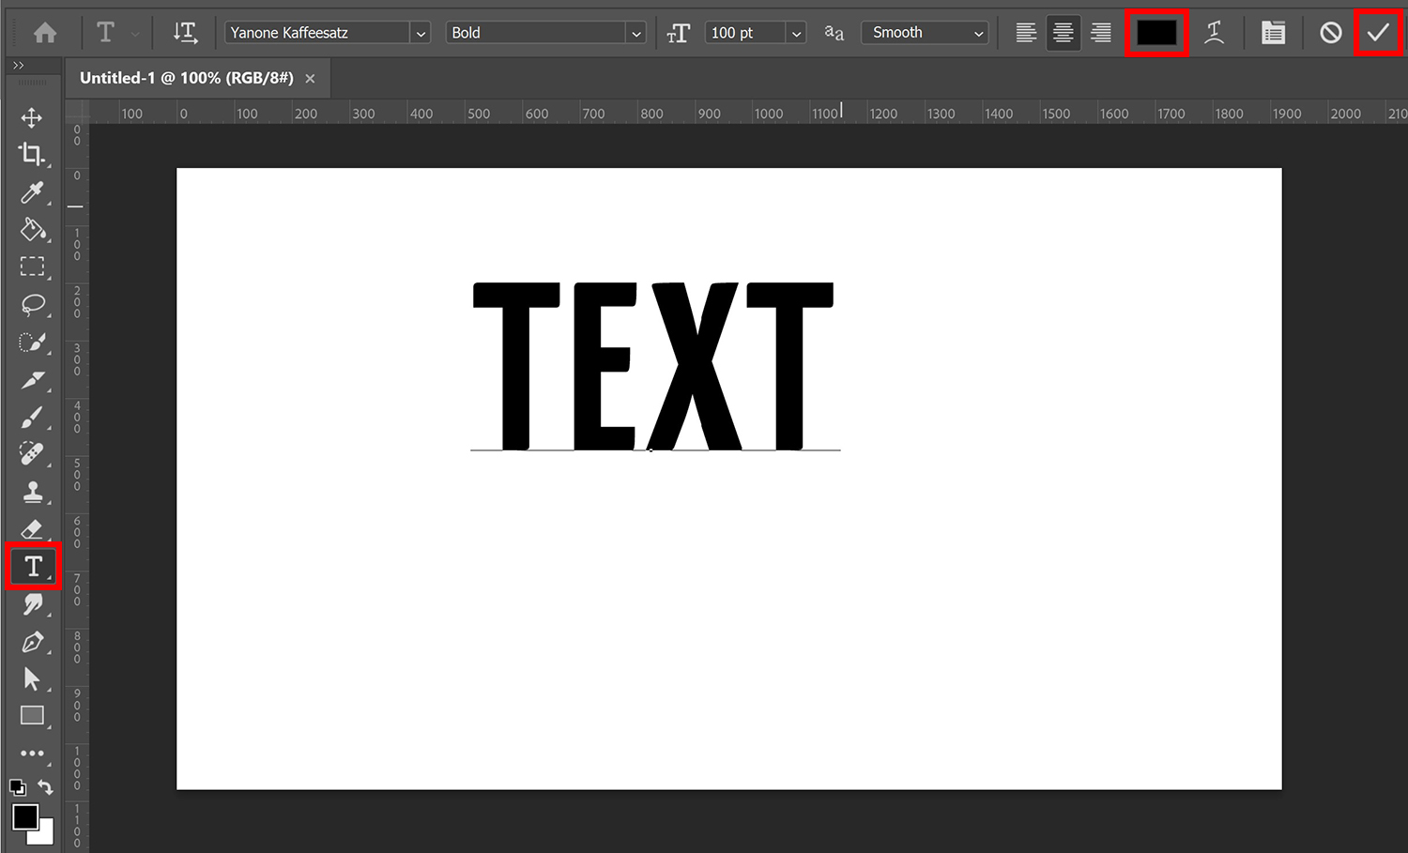Open the Smooth anti-aliasing dropdown
1408x853 pixels.
point(981,32)
